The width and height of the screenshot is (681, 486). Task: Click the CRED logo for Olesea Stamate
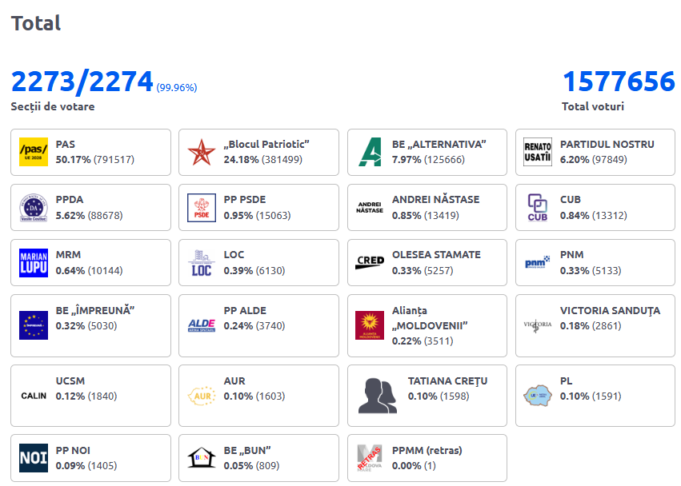pos(370,262)
